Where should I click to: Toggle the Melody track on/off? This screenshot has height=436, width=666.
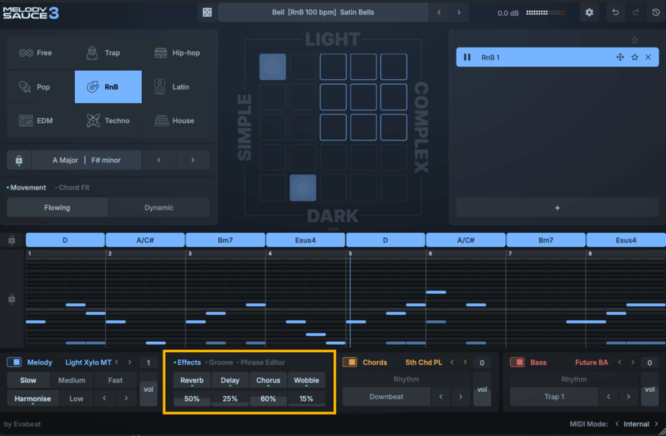tap(14, 362)
